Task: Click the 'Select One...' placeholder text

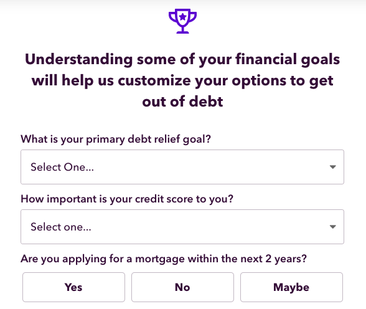Action: pos(62,167)
